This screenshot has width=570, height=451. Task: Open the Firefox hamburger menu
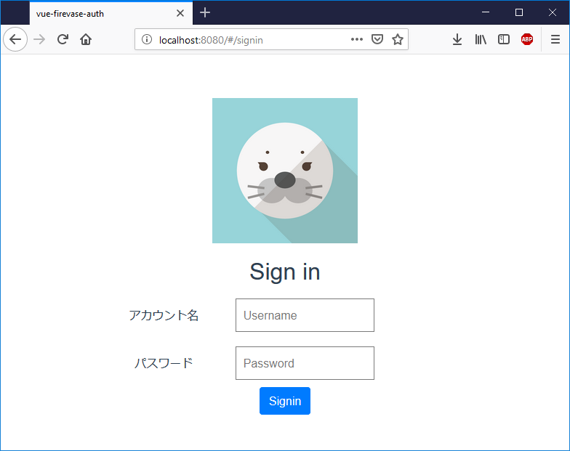pos(555,39)
